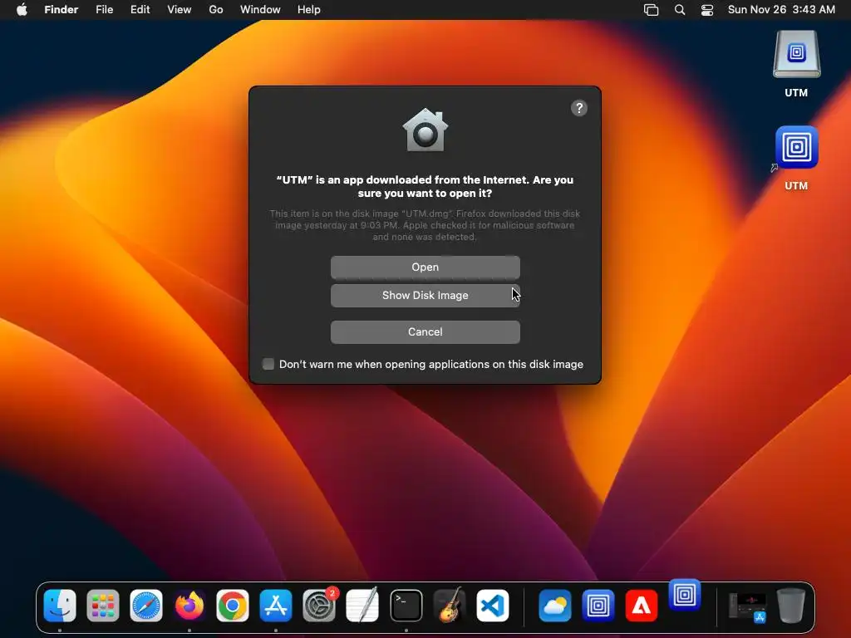
Task: Open Control Center in menu bar
Action: pos(707,10)
